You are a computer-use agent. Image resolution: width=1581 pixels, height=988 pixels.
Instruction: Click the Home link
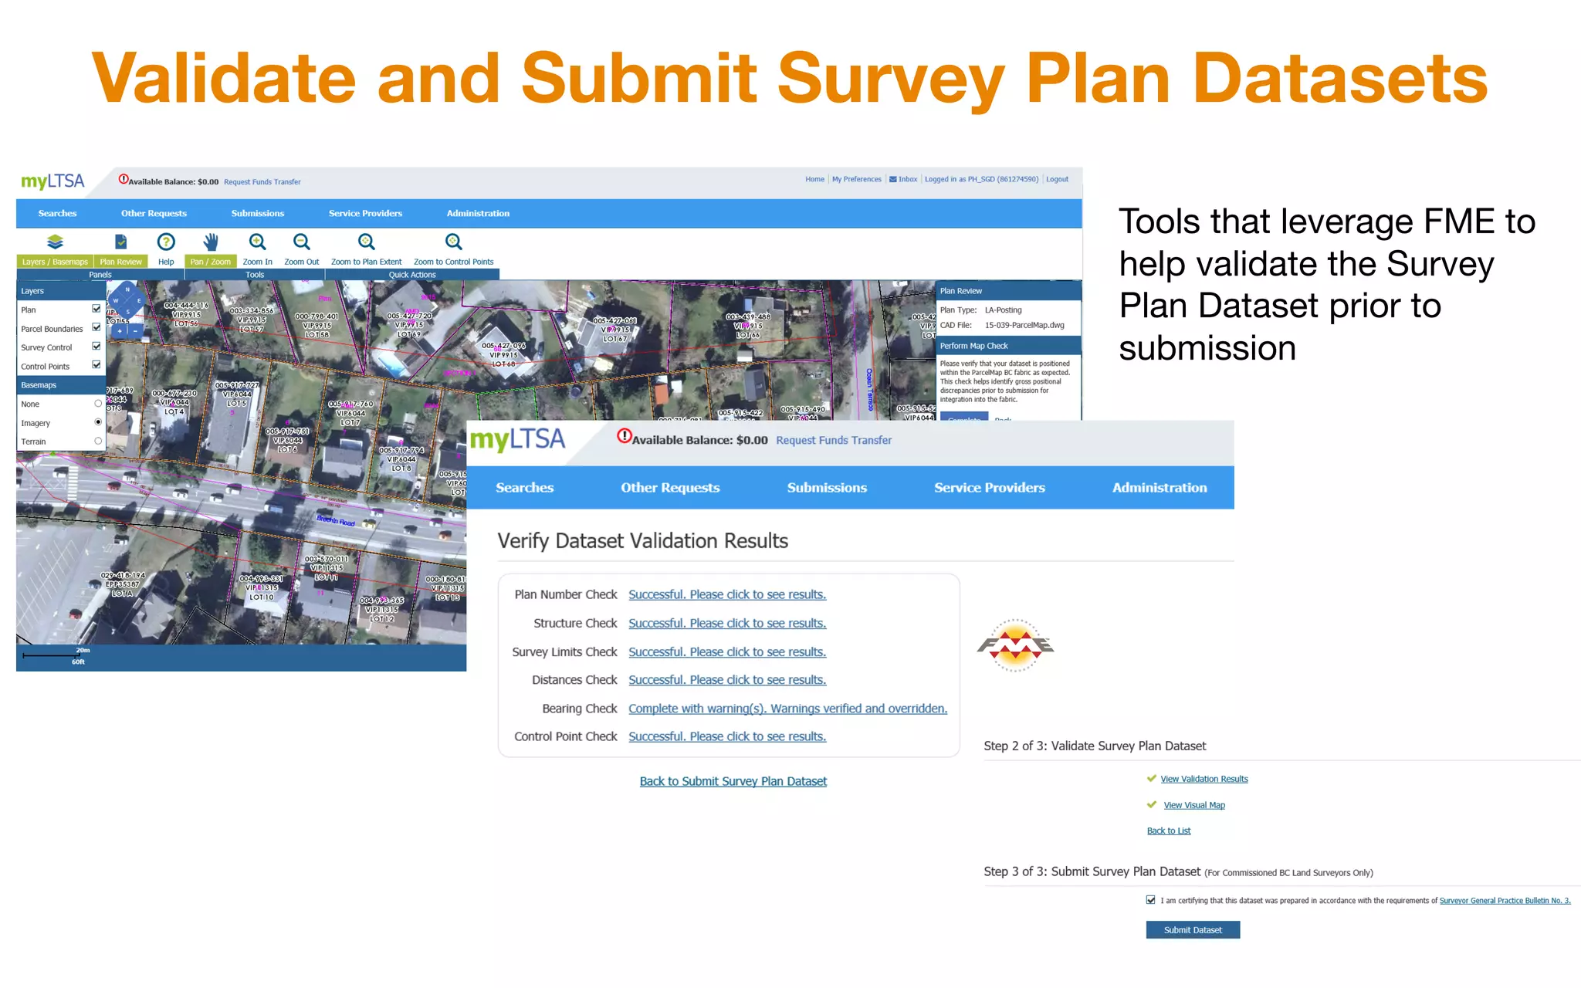point(814,179)
